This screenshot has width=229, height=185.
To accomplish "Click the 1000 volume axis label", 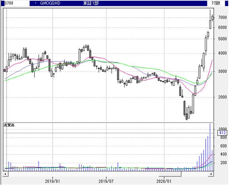I will (222, 129).
